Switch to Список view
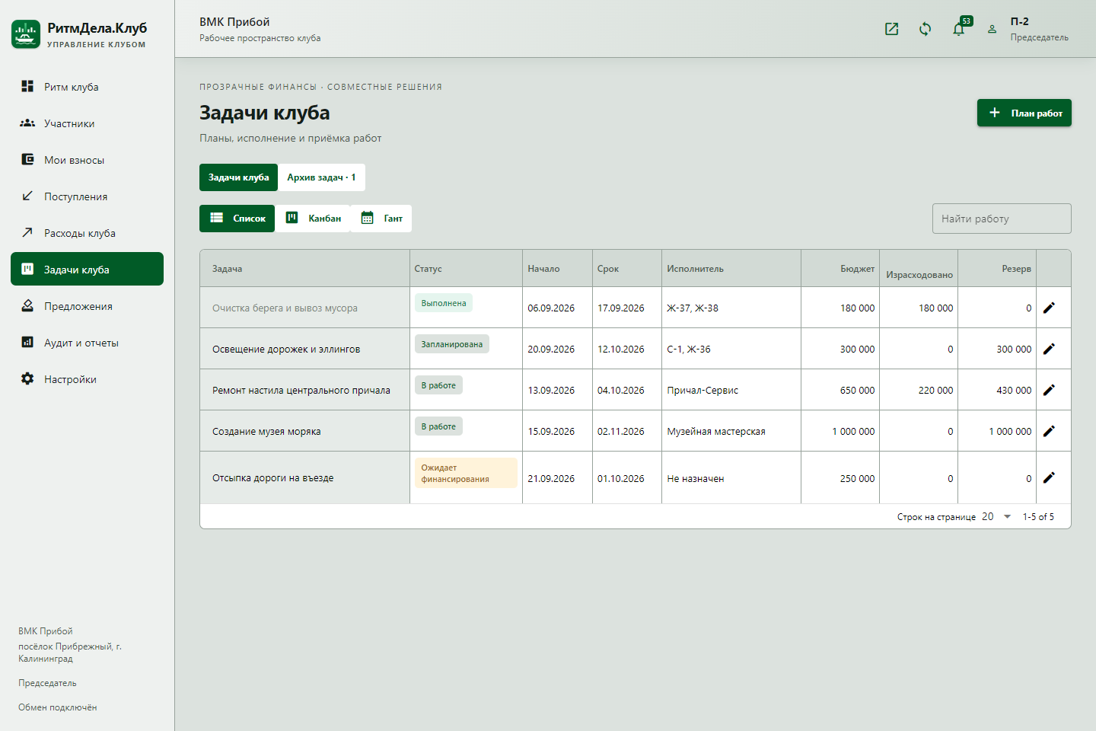Viewport: 1096px width, 731px height. [237, 219]
